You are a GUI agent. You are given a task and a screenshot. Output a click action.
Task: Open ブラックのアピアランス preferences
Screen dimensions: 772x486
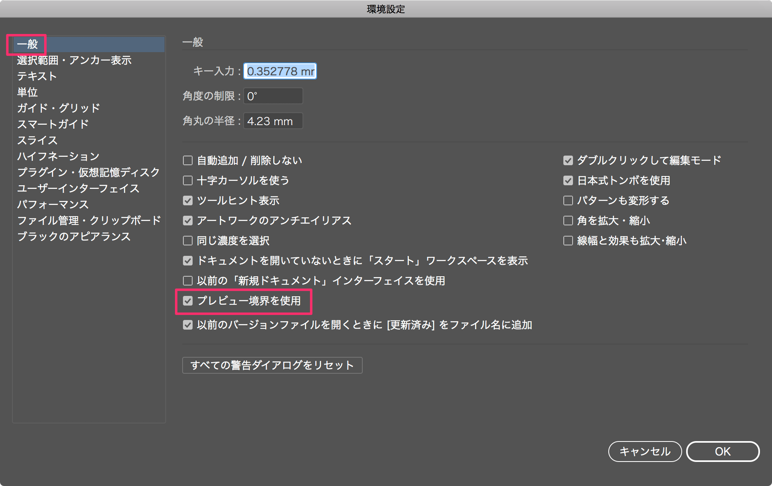pos(74,237)
